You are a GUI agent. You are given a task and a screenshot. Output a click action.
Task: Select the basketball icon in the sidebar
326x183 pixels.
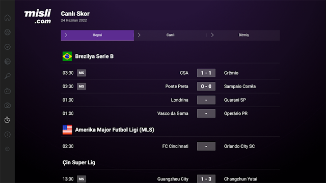[x=8, y=62]
